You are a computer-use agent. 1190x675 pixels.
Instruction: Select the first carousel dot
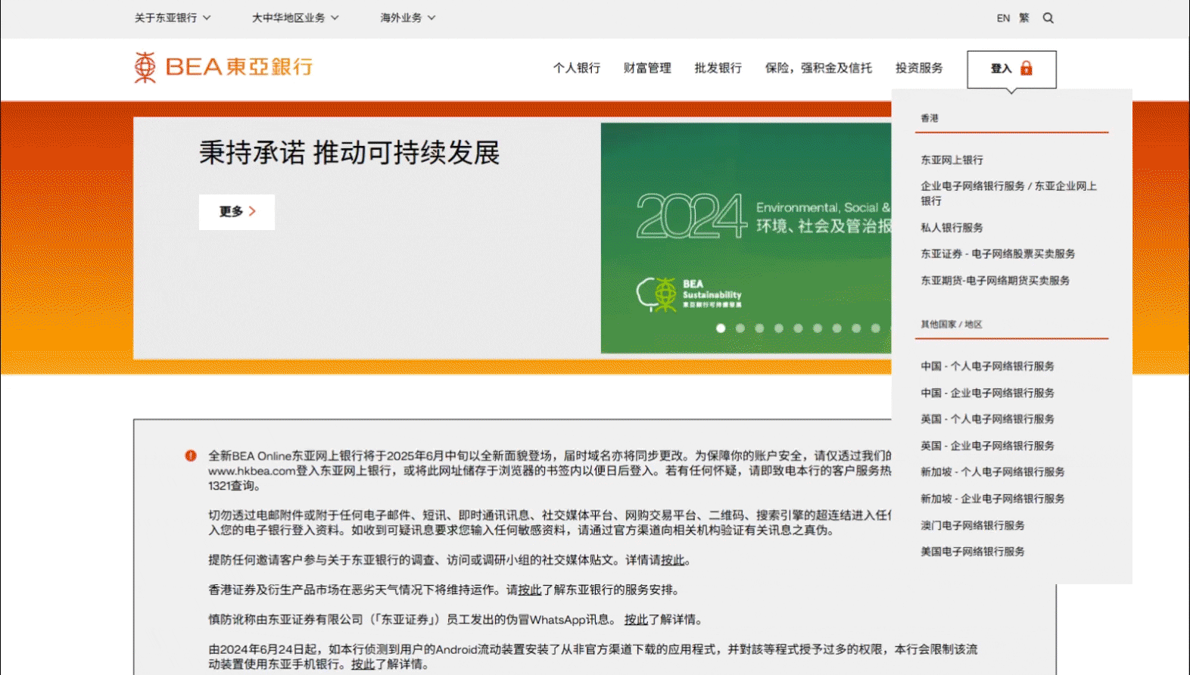point(721,328)
